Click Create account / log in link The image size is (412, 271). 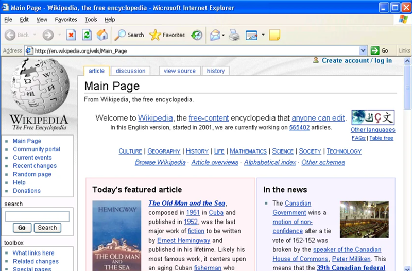(357, 60)
